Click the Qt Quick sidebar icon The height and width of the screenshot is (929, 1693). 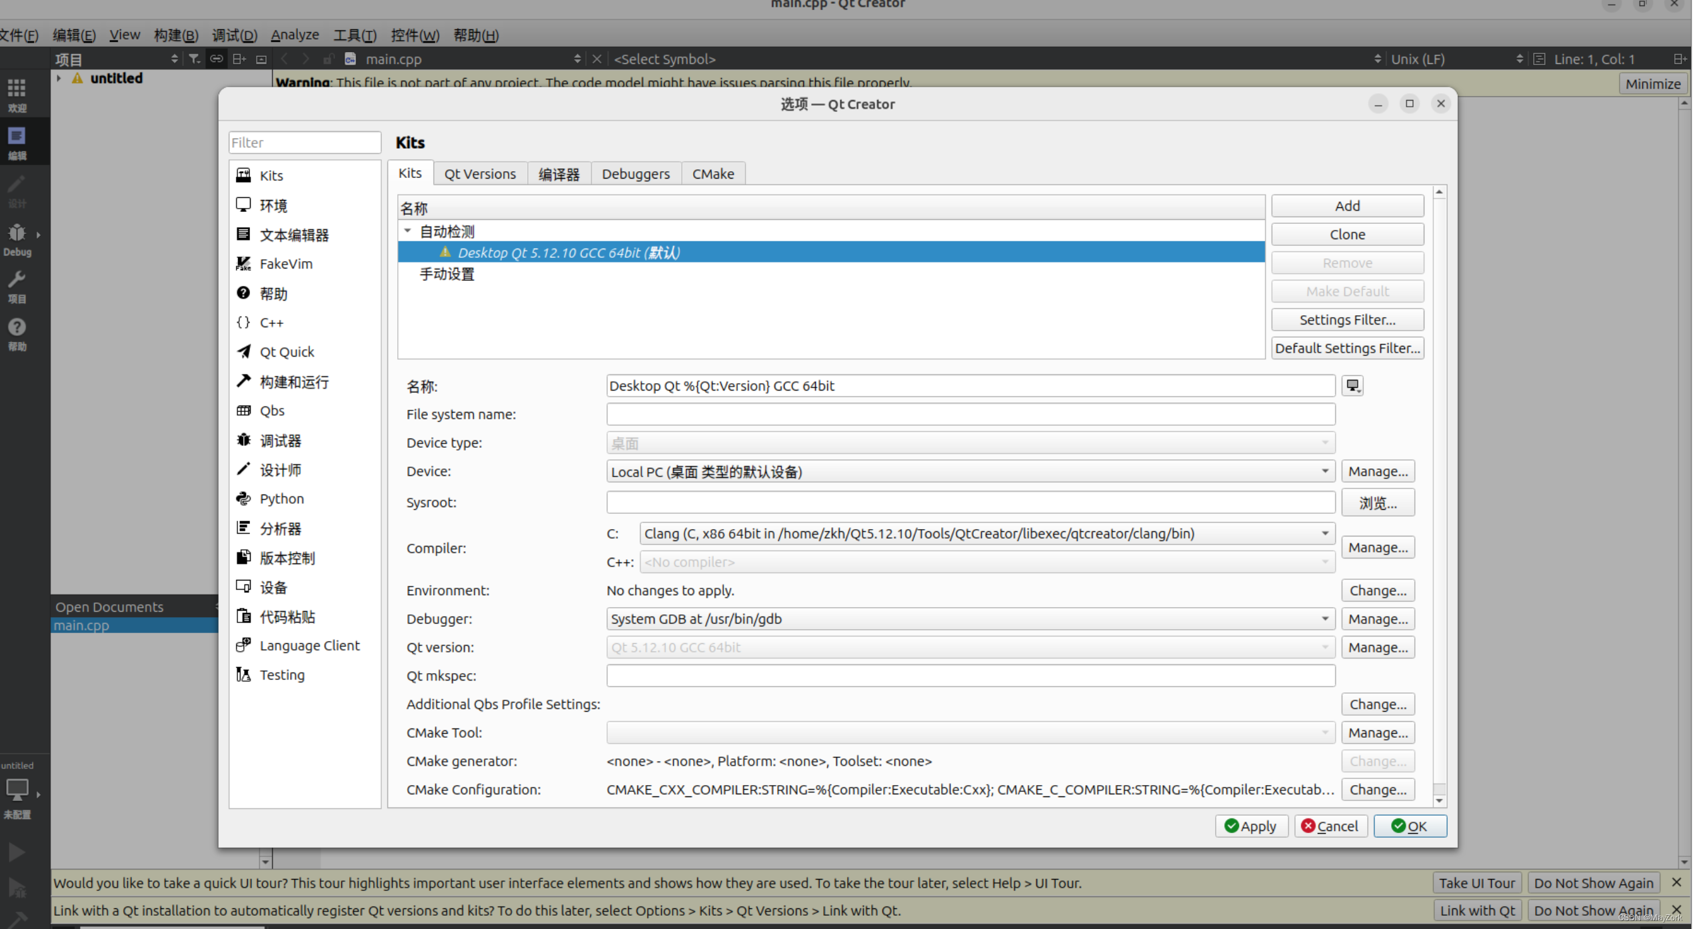tap(245, 351)
